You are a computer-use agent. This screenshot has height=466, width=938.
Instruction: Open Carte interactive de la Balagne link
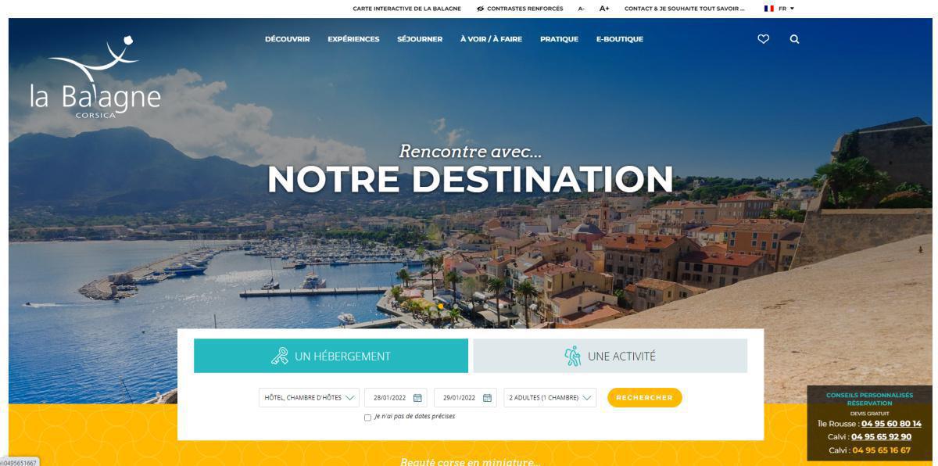pyautogui.click(x=406, y=9)
